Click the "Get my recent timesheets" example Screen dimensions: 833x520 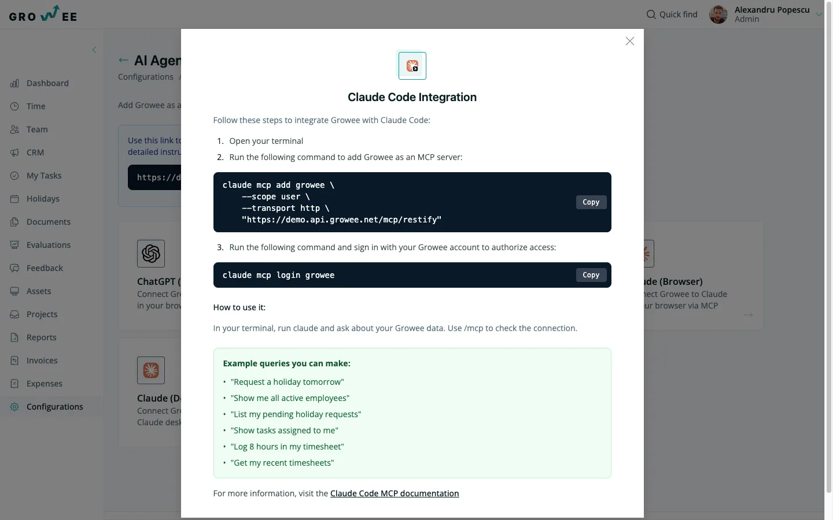point(282,463)
